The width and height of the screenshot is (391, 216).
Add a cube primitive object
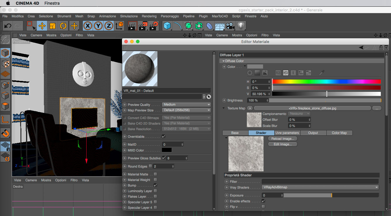[x=167, y=26]
